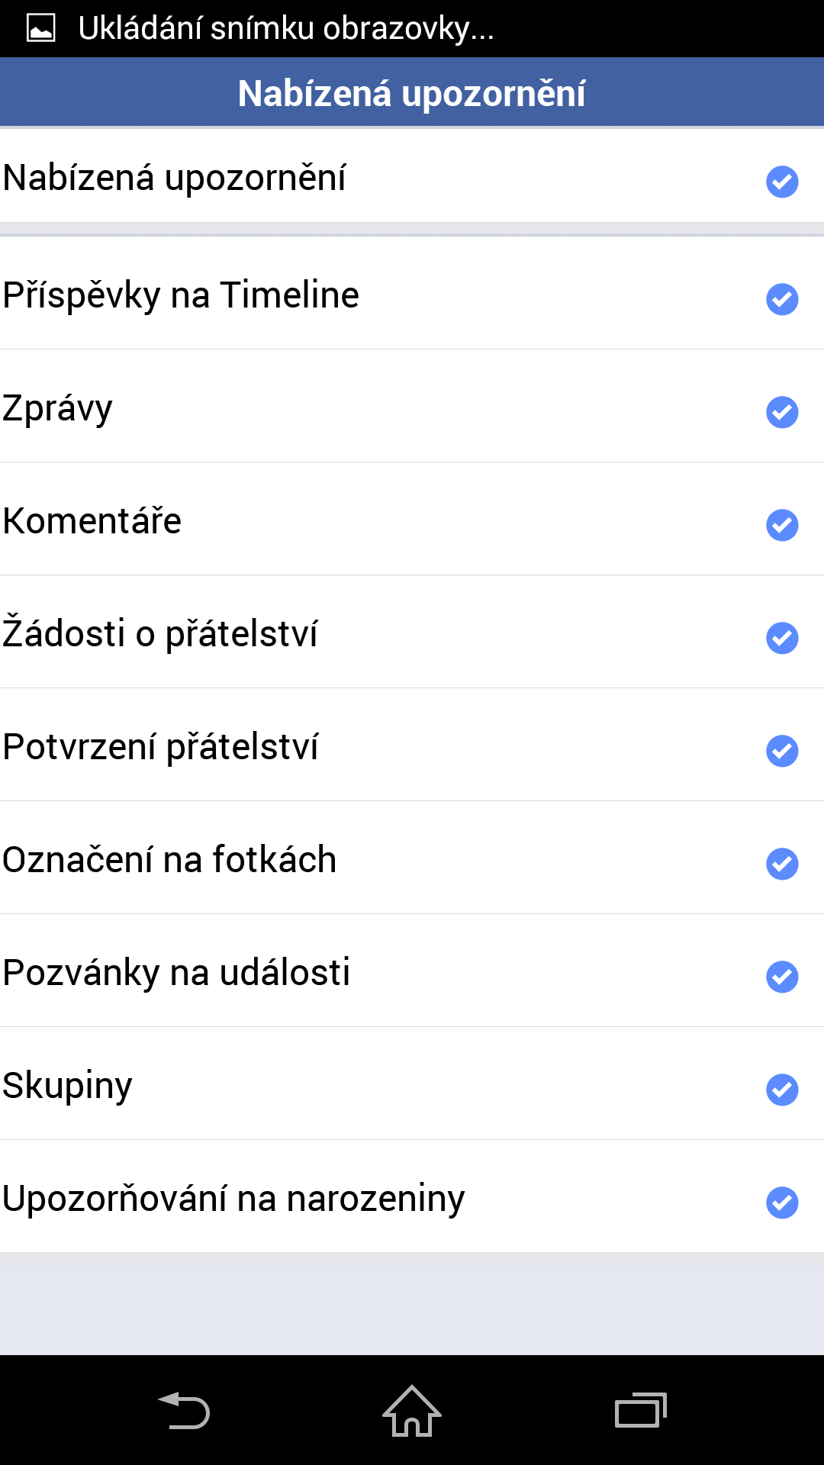Uncheck Upozorňování na narozeniny checkmark
The image size is (824, 1465).
click(782, 1203)
